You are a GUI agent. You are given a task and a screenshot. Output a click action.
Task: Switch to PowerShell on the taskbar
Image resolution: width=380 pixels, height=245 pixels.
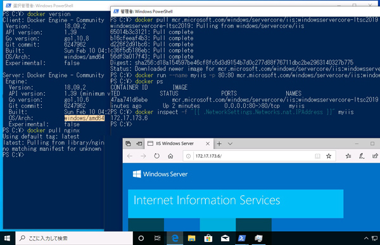[242, 239]
